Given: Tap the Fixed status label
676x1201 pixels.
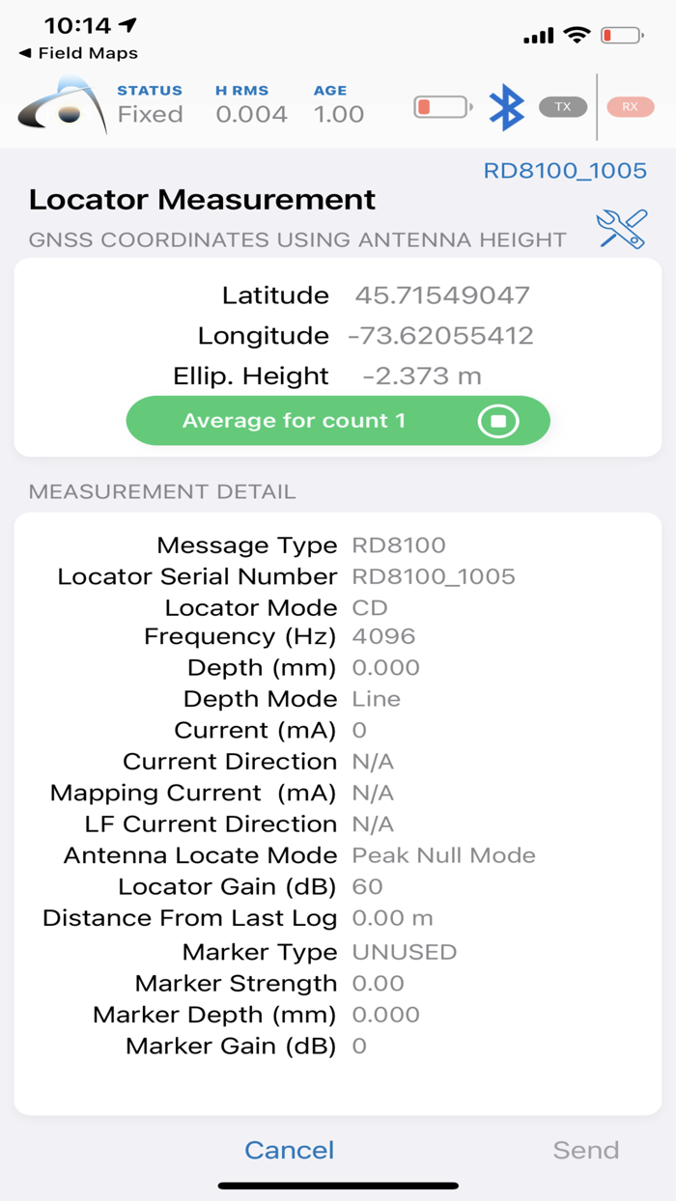Looking at the screenshot, I should [149, 114].
